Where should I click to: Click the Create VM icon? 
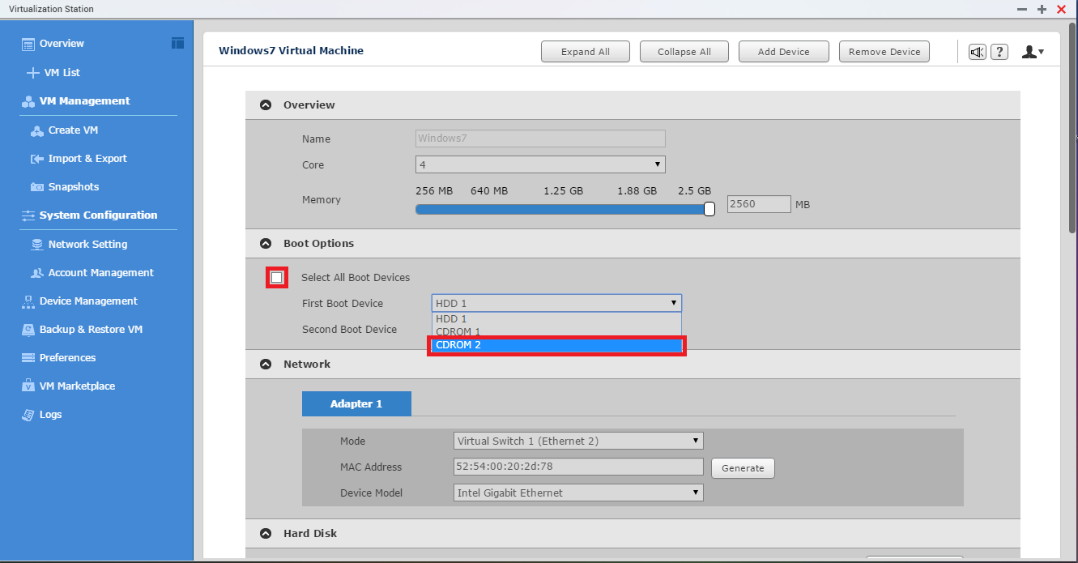[37, 130]
